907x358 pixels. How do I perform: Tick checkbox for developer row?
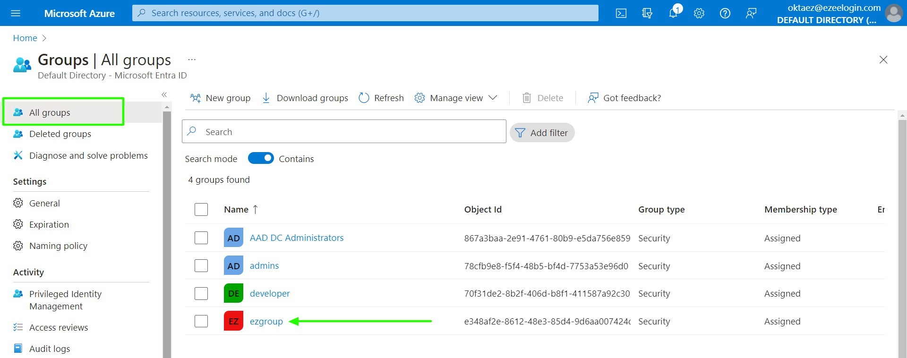[201, 293]
